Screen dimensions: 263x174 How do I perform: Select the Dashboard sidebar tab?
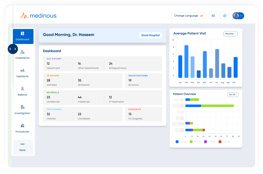coord(23,36)
